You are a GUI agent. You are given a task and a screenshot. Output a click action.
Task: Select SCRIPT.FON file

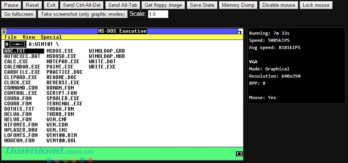point(62,93)
